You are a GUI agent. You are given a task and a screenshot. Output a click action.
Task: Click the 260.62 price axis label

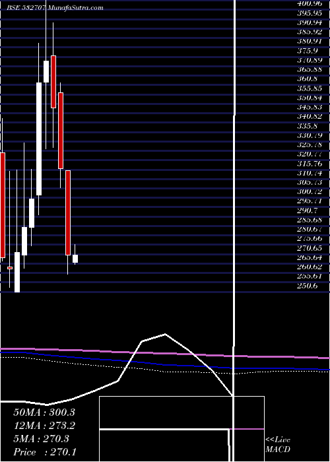[x=310, y=267]
